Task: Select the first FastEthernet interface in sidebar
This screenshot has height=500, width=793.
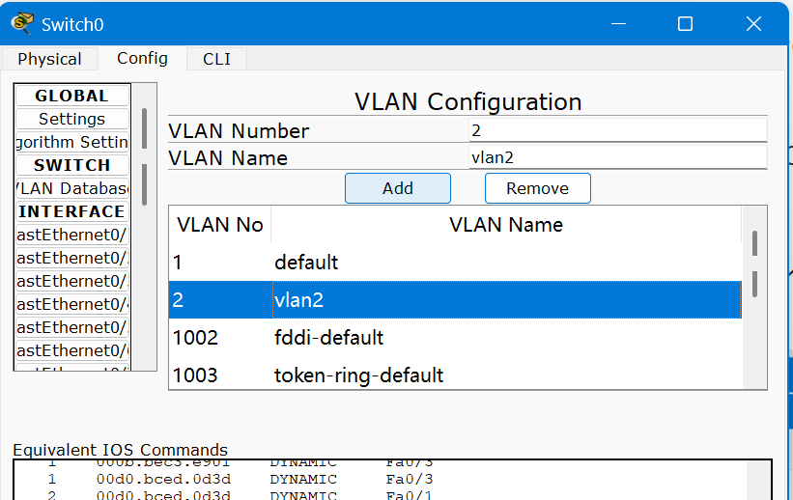Action: [71, 235]
